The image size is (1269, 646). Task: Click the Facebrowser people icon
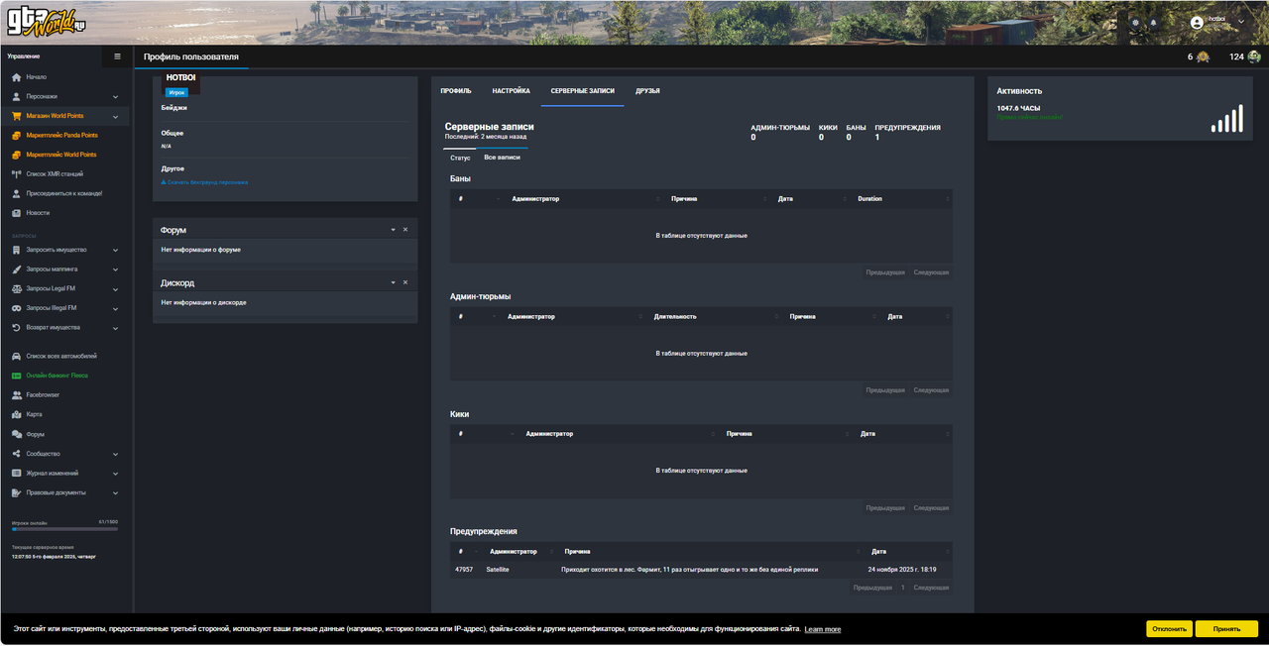click(16, 395)
